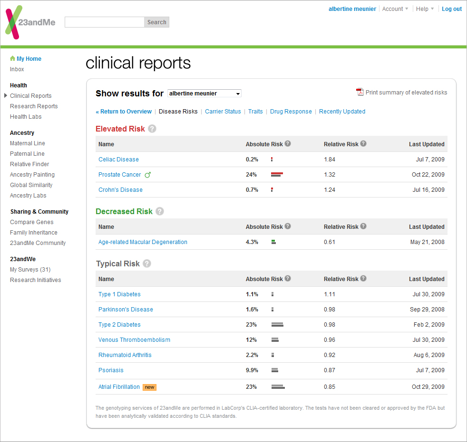Click Absolute Risk help icon in Elevated table

pyautogui.click(x=288, y=143)
